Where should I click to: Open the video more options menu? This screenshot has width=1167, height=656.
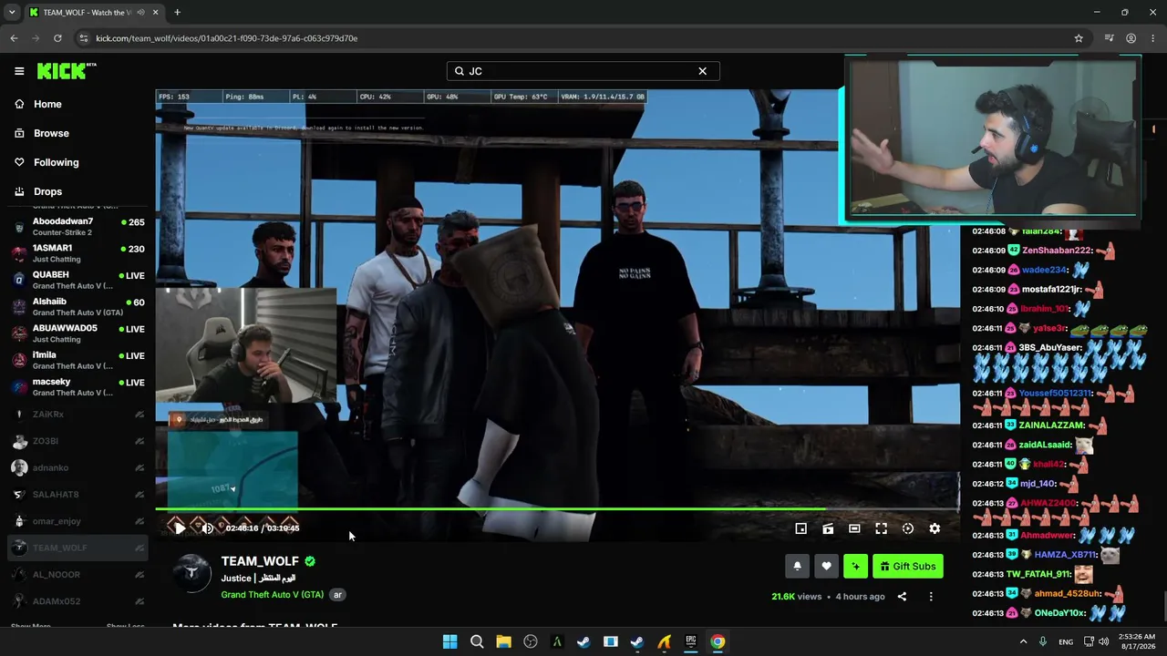(931, 597)
